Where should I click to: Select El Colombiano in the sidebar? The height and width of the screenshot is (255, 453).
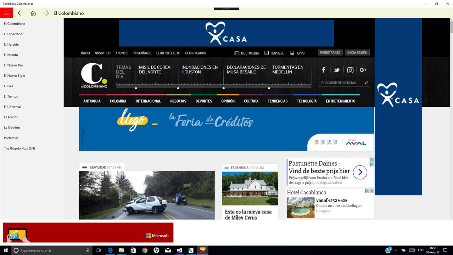pos(14,24)
